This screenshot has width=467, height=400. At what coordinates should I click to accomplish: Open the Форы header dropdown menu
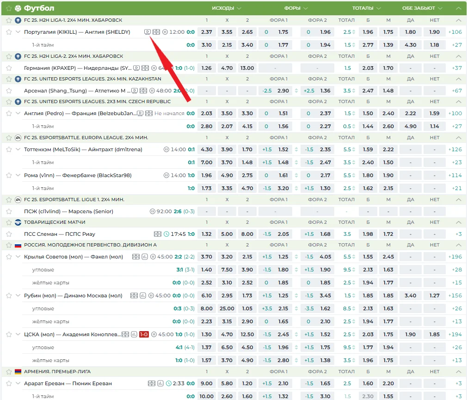(296, 8)
